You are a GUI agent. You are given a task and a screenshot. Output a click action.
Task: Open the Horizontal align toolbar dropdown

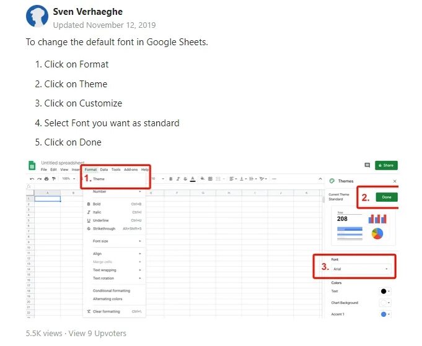[233, 179]
